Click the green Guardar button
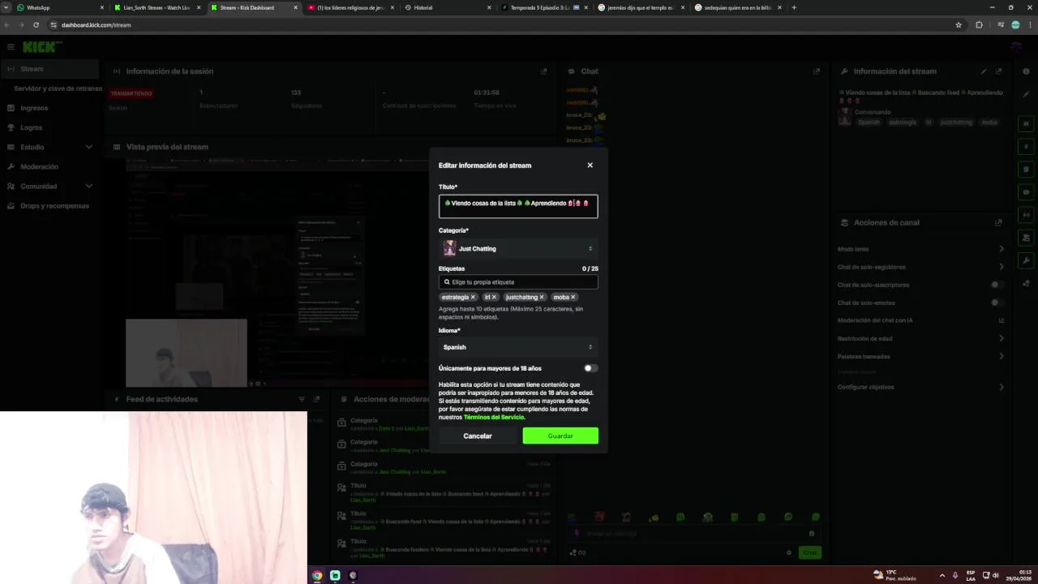Image resolution: width=1038 pixels, height=584 pixels. click(560, 436)
